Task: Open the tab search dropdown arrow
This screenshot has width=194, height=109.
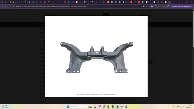Action: (x=2, y=2)
